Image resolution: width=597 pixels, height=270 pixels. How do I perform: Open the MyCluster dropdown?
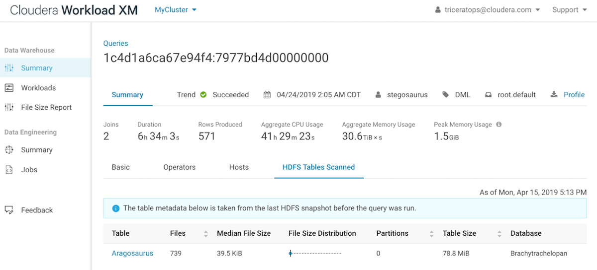(x=175, y=10)
